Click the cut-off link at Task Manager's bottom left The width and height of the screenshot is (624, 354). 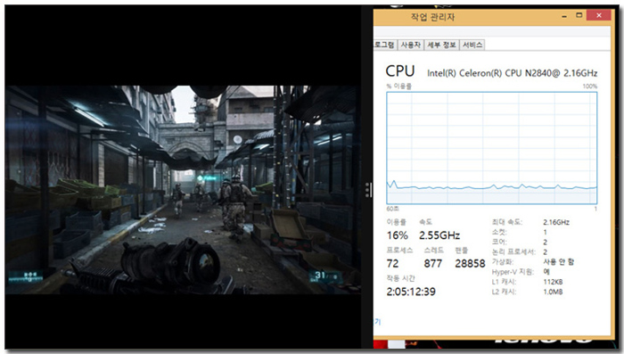click(x=377, y=322)
